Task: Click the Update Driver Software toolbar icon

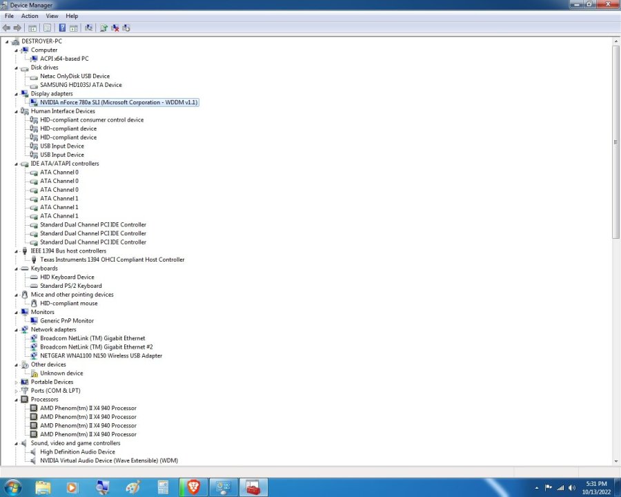Action: coord(103,28)
